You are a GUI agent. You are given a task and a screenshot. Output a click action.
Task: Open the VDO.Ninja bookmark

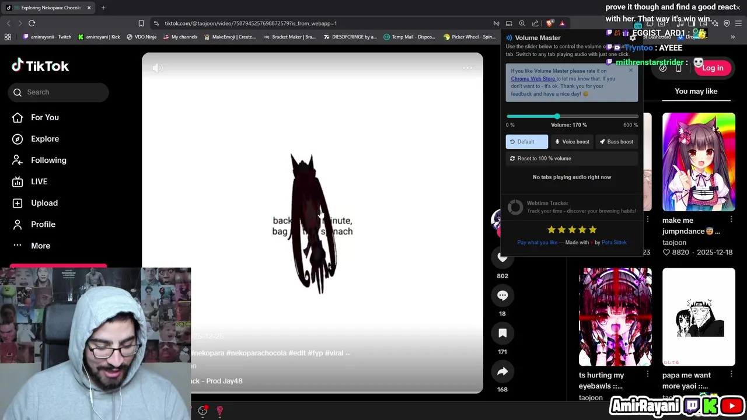point(141,37)
